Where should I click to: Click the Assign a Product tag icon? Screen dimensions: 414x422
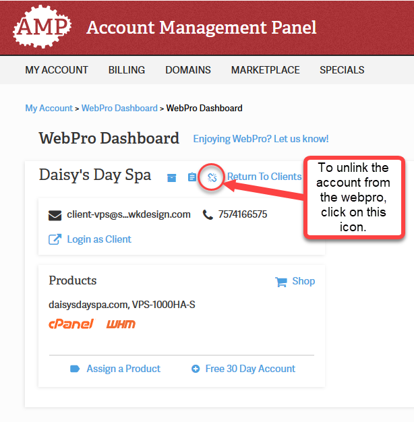point(75,369)
